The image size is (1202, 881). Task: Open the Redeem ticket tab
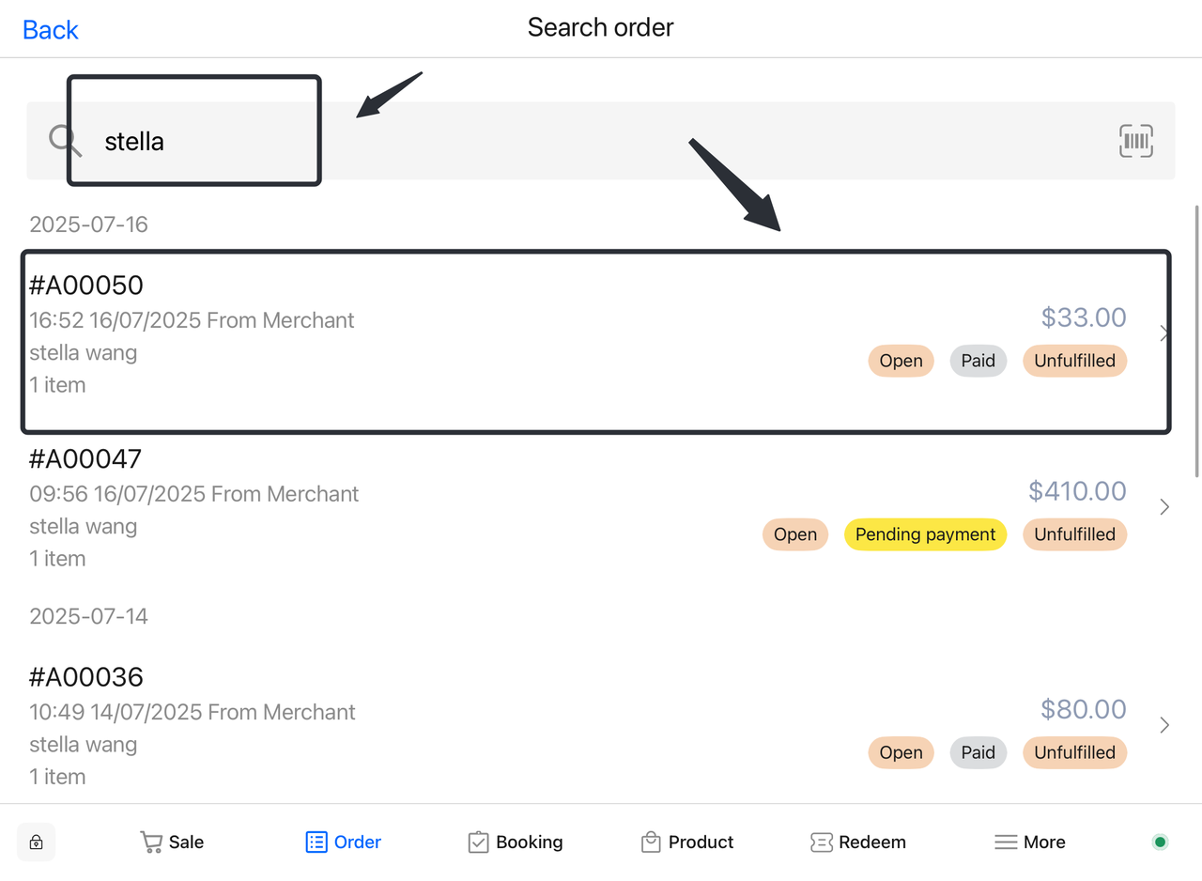point(858,842)
